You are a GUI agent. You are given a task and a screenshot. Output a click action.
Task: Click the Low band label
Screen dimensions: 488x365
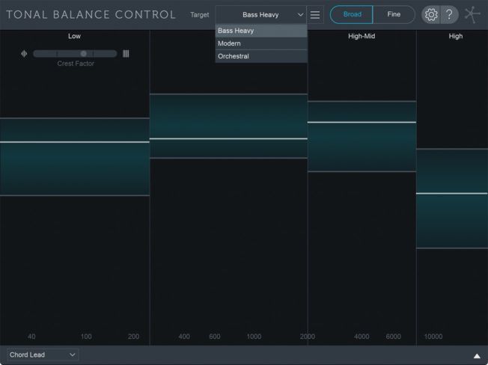pos(74,36)
